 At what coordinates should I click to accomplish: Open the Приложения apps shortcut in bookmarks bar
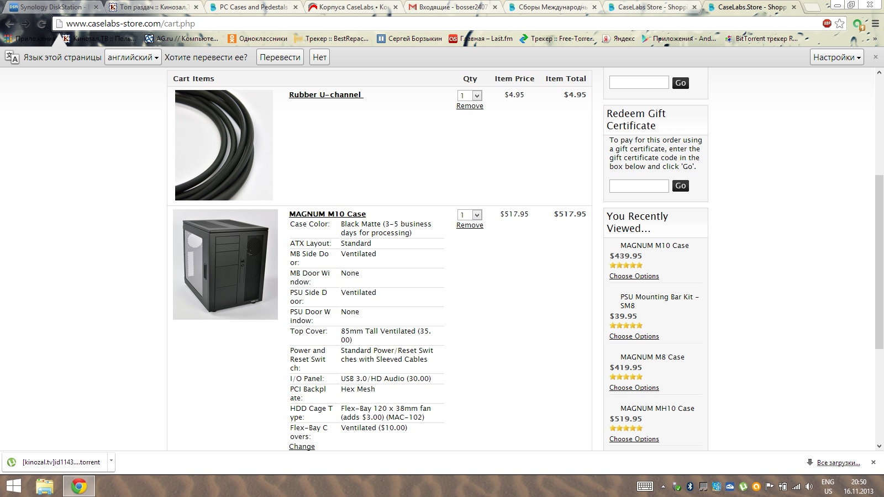29,39
